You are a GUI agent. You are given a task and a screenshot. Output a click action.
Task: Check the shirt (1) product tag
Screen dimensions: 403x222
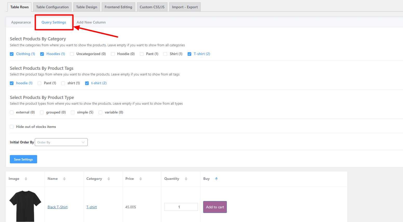click(x=63, y=83)
